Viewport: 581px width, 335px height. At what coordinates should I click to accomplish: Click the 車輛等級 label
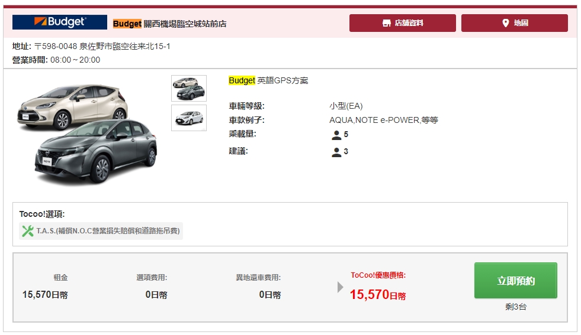[x=246, y=106]
